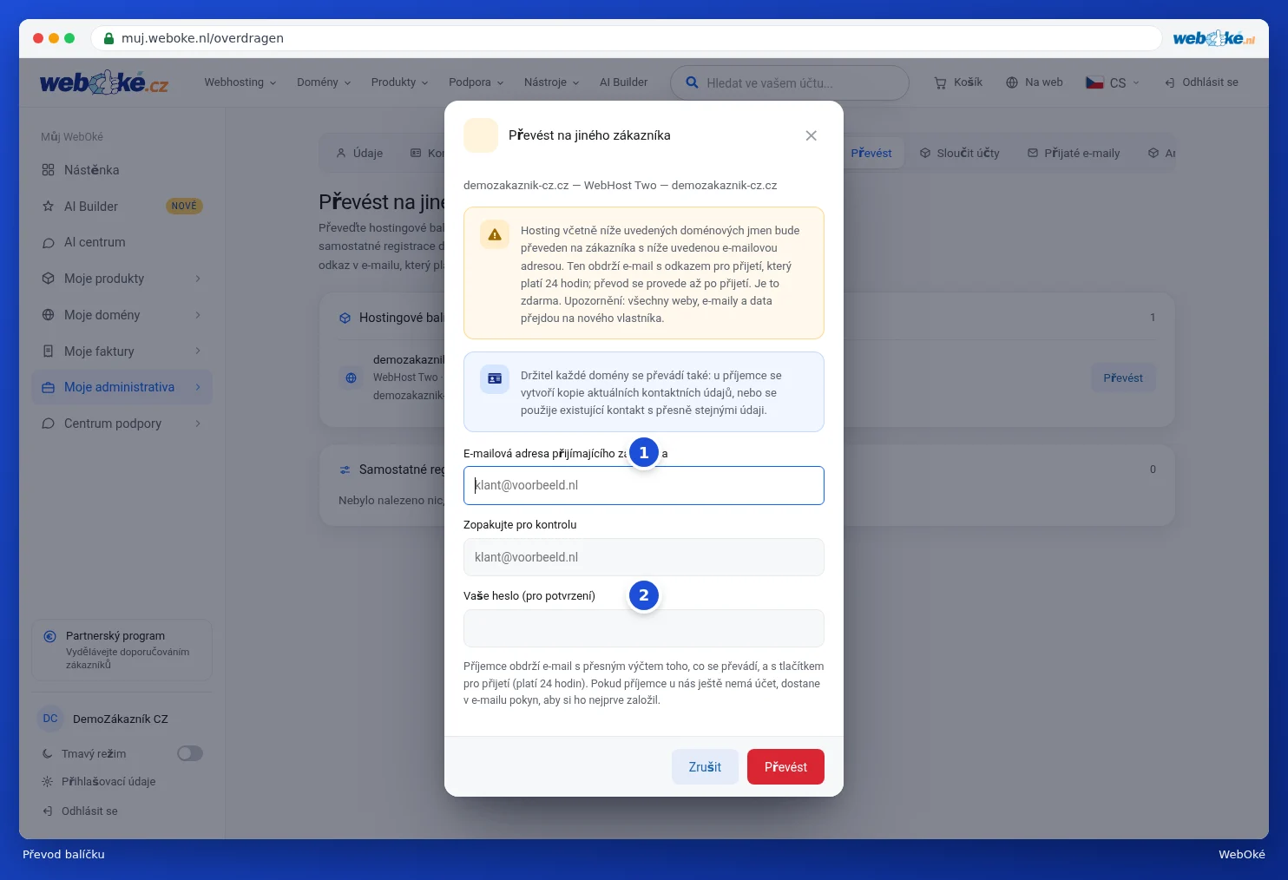Open the Partnerský program card
The height and width of the screenshot is (880, 1288).
tap(122, 650)
